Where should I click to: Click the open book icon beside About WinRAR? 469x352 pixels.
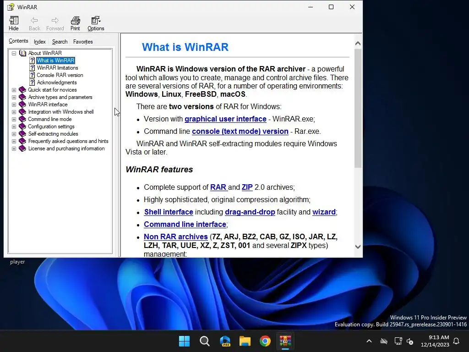23,53
